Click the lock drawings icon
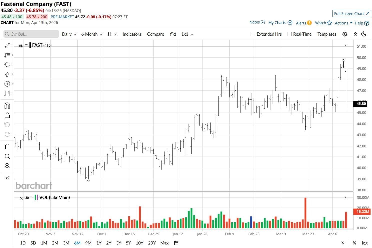 pos(7,115)
